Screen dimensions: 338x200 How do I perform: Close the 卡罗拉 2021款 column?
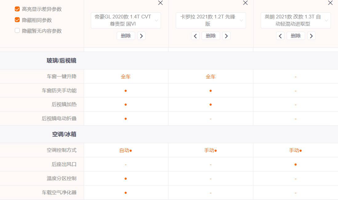245,3
